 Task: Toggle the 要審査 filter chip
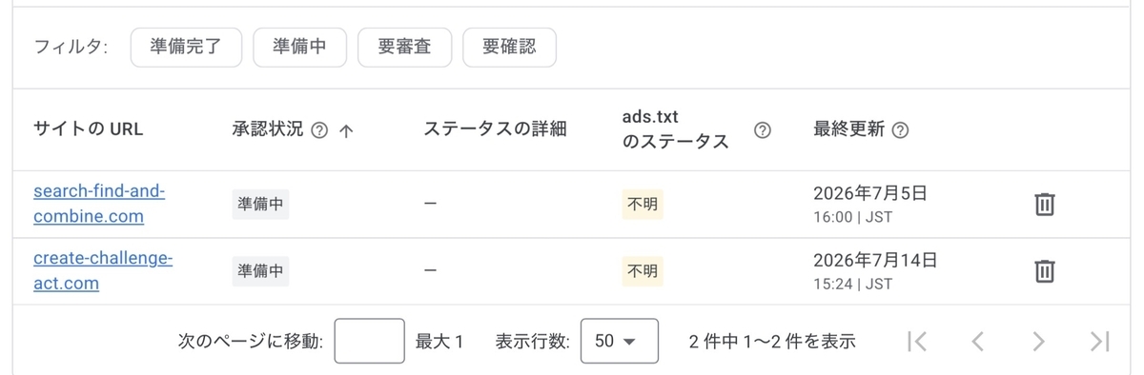point(404,48)
